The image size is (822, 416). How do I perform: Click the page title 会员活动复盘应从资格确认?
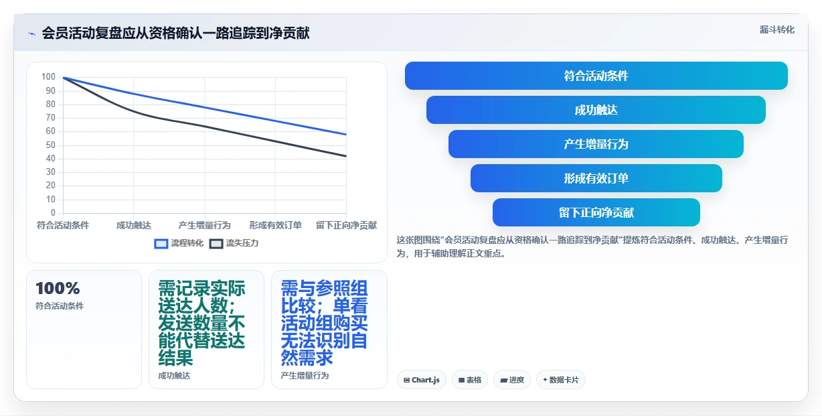[x=175, y=33]
